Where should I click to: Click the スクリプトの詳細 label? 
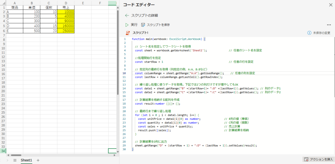pyautogui.click(x=145, y=15)
